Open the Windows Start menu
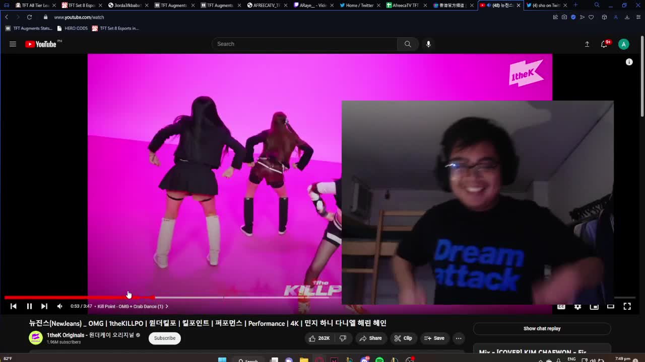645x362 pixels. (x=222, y=359)
